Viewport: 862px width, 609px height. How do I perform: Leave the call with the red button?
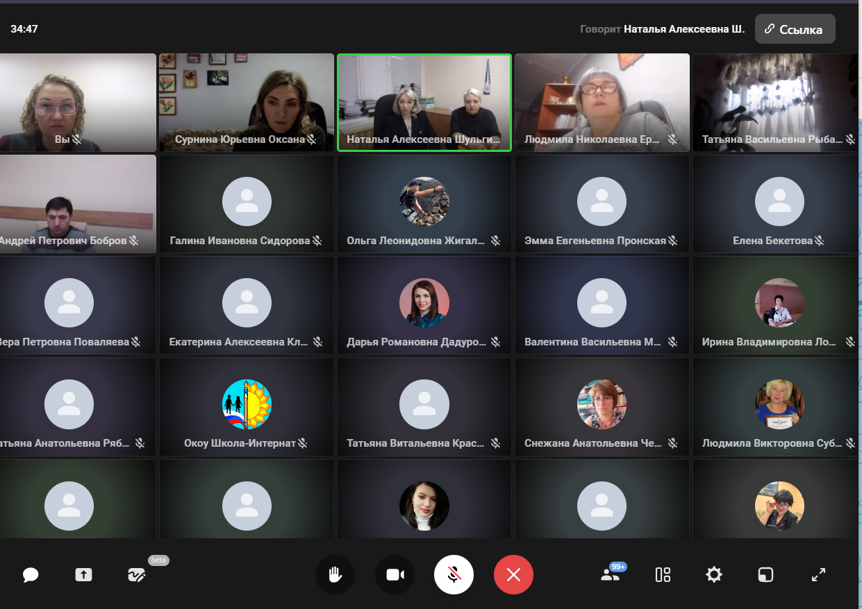tap(513, 575)
